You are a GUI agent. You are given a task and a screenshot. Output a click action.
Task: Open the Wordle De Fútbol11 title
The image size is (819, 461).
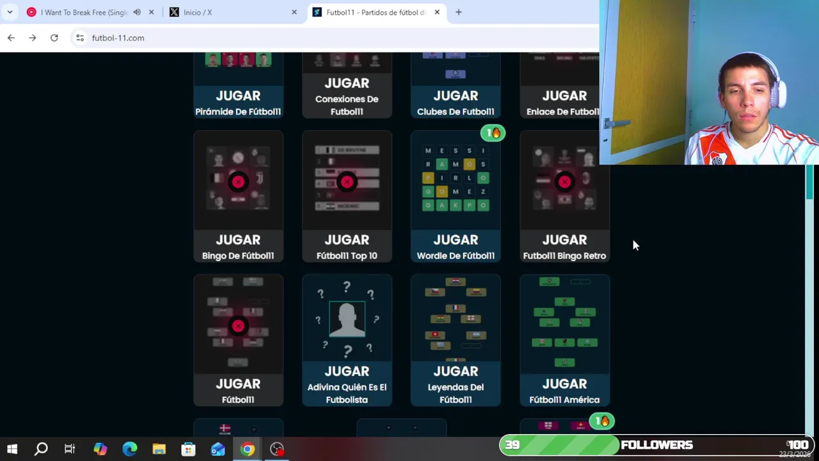point(456,255)
